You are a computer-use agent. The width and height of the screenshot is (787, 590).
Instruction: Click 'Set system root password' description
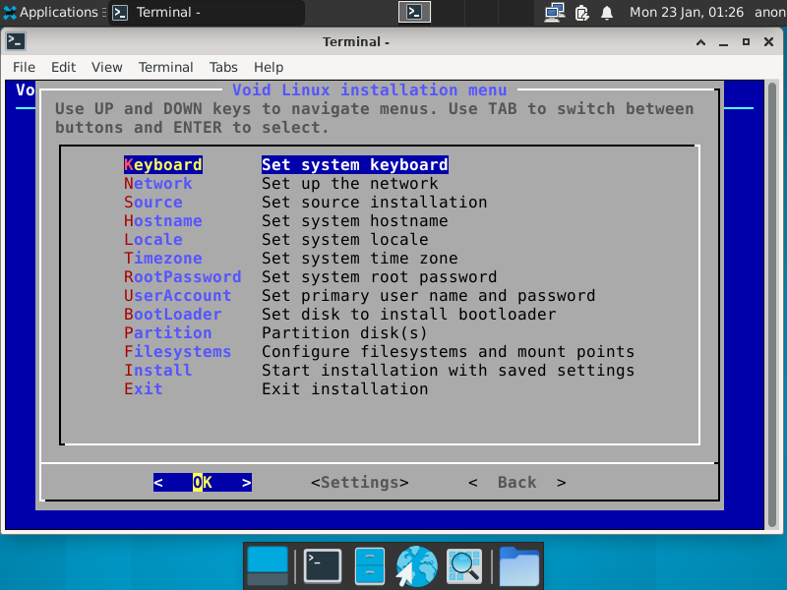coord(380,277)
